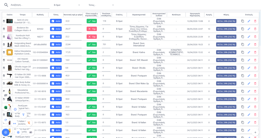261x138 pixels.
Task: Open the settings gear floating icon
Action: click(x=18, y=132)
